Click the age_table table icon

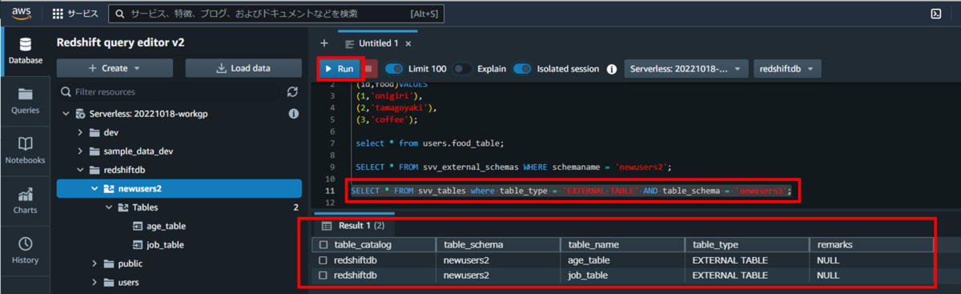(x=138, y=226)
